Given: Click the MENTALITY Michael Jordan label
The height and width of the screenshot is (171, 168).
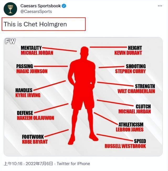Looking at the screenshot, I should 37,50.
